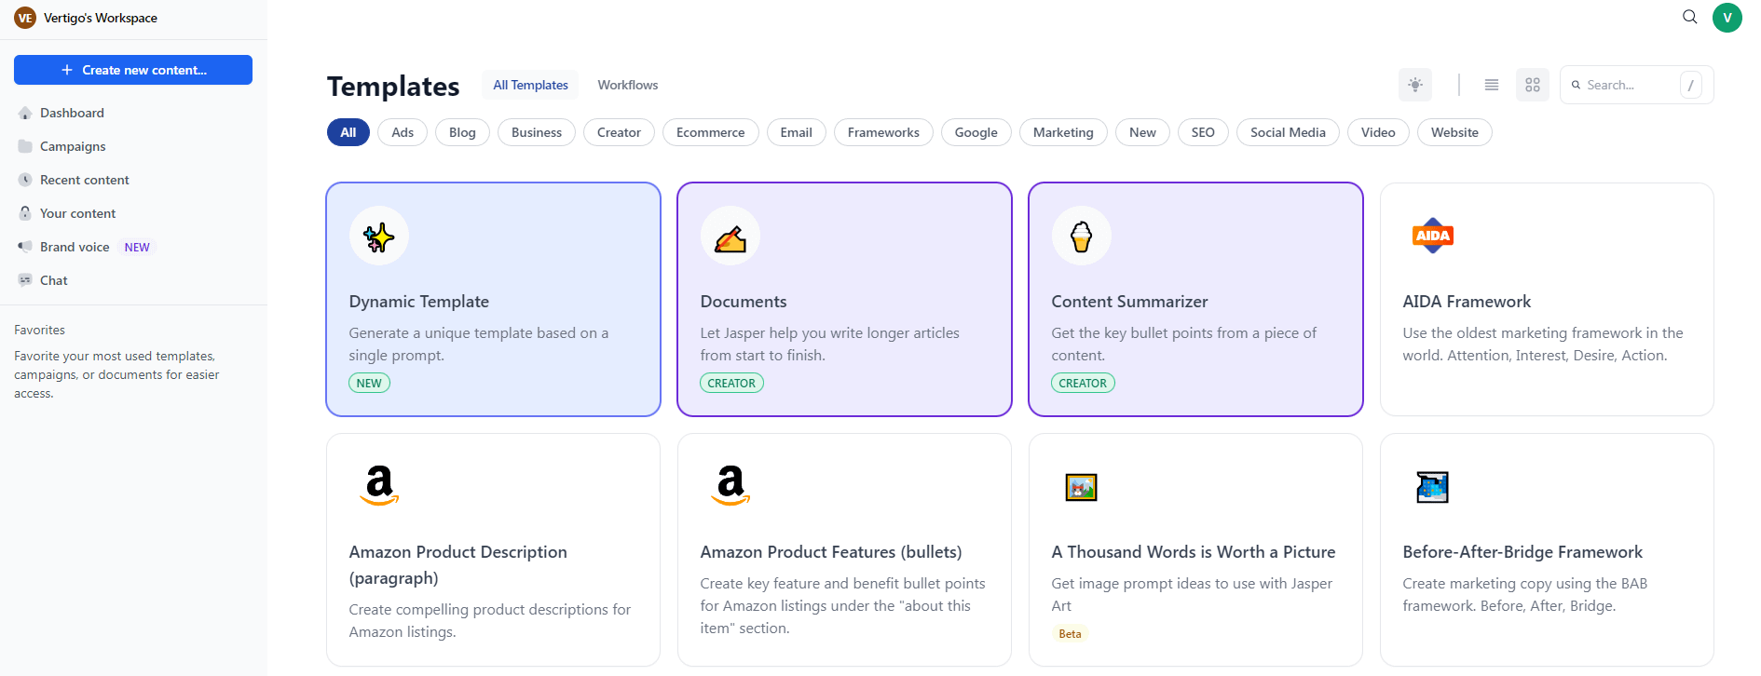Filter templates by Website
The image size is (1761, 676).
click(x=1454, y=132)
